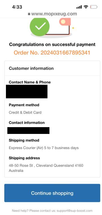
Task: Tap the Shipping method label
Action: pyautogui.click(x=24, y=140)
